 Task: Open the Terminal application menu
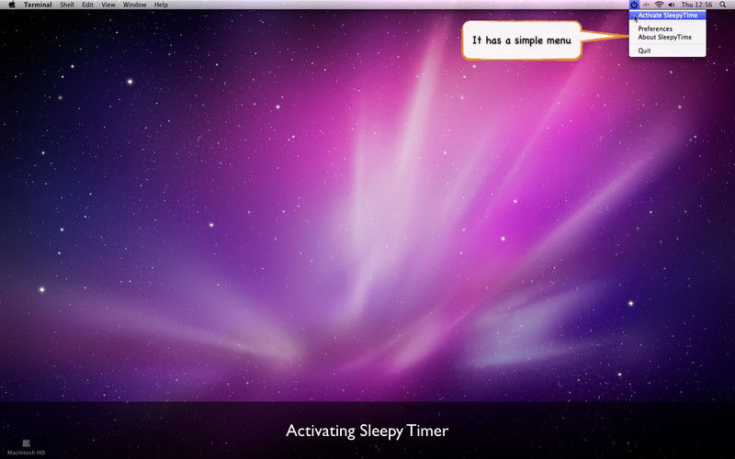pyautogui.click(x=38, y=5)
